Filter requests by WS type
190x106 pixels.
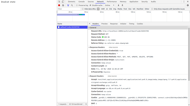134,9
